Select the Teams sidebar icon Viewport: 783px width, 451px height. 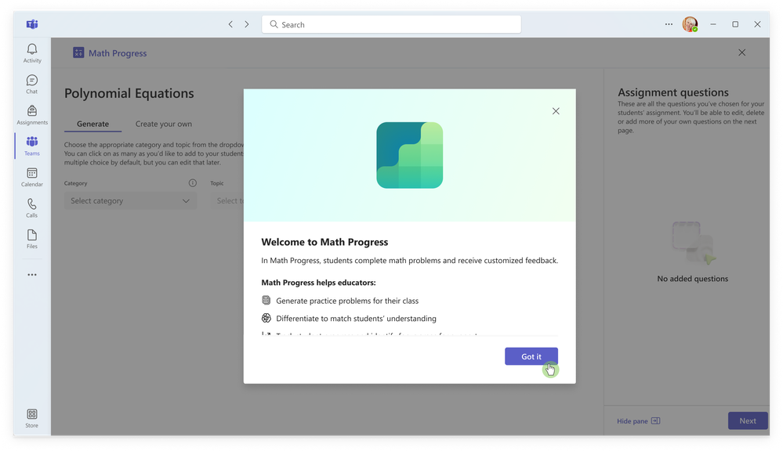pos(32,146)
